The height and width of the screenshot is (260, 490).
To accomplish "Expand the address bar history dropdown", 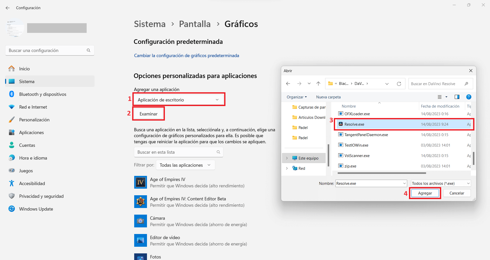I will [x=387, y=84].
